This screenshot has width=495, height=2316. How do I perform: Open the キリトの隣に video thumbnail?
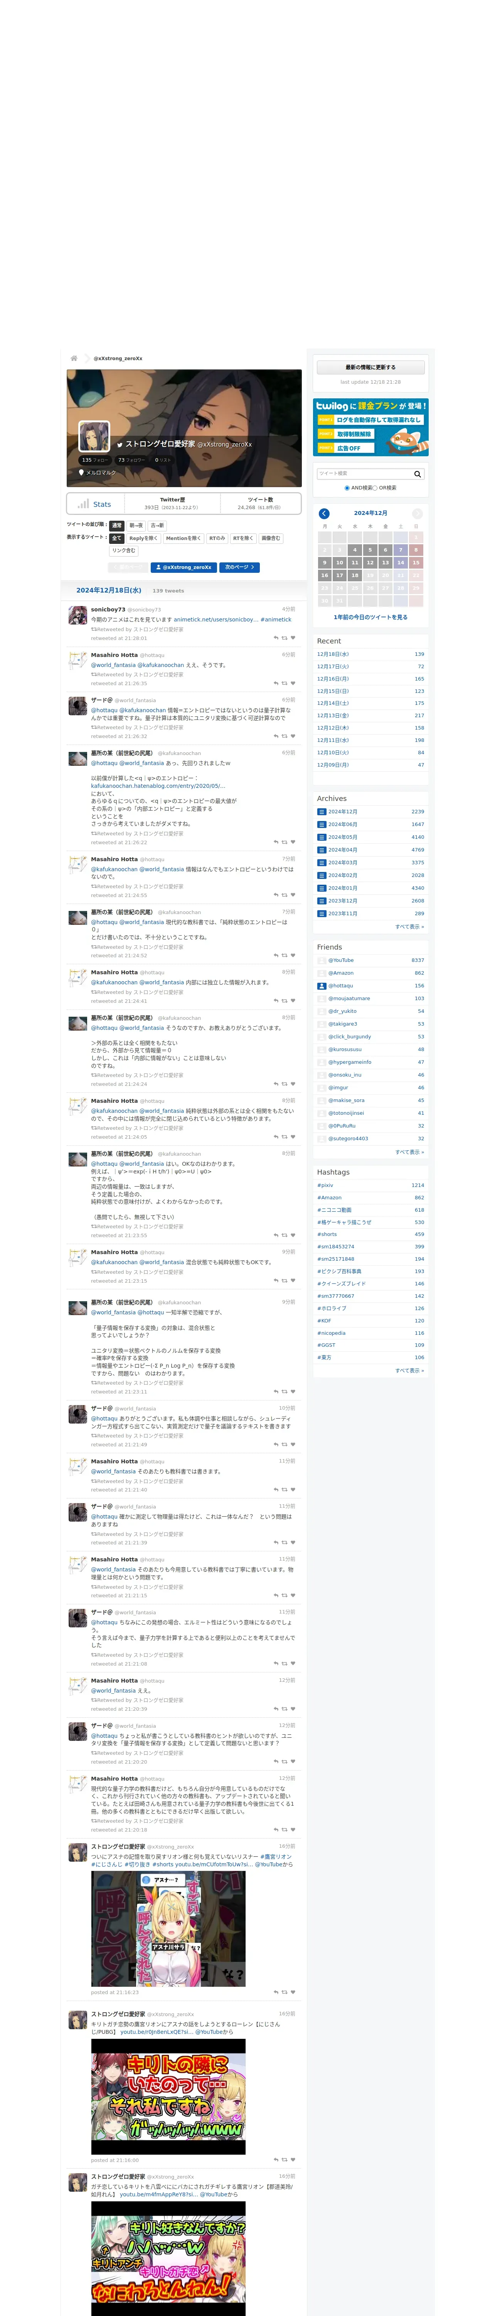pyautogui.click(x=168, y=2097)
